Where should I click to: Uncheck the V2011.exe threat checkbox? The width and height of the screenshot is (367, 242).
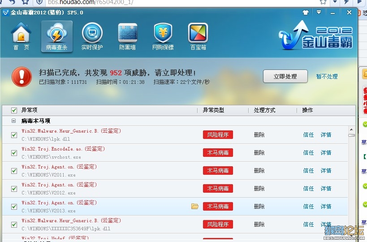tap(14, 171)
